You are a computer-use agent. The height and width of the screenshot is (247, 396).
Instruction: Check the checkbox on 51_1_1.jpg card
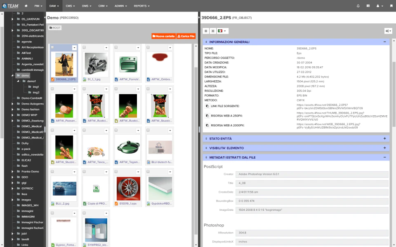tap(84, 47)
